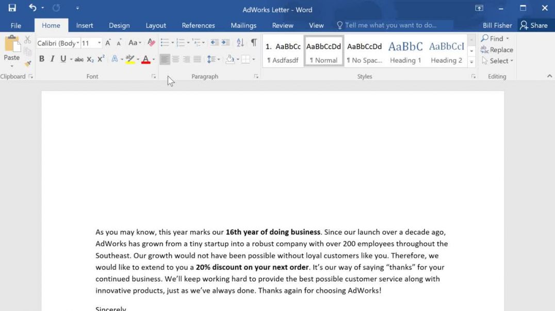Open the font size 11 dropdown

tap(99, 43)
